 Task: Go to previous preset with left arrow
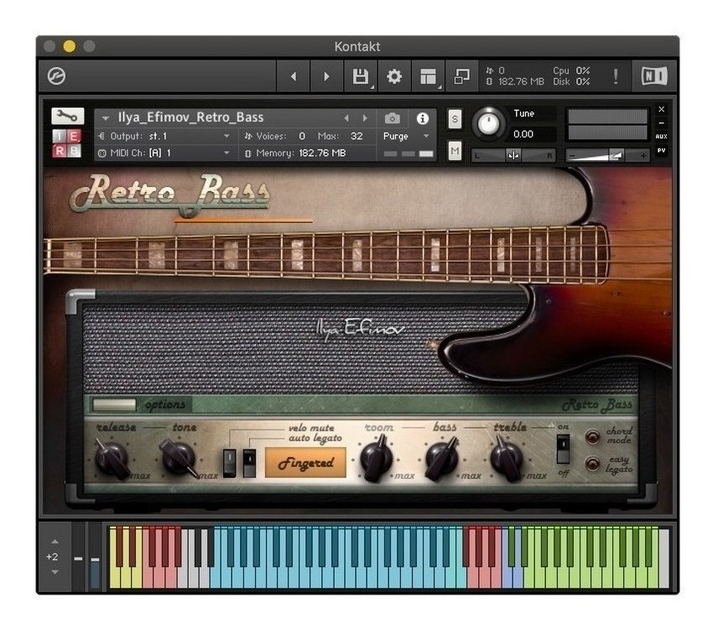294,76
